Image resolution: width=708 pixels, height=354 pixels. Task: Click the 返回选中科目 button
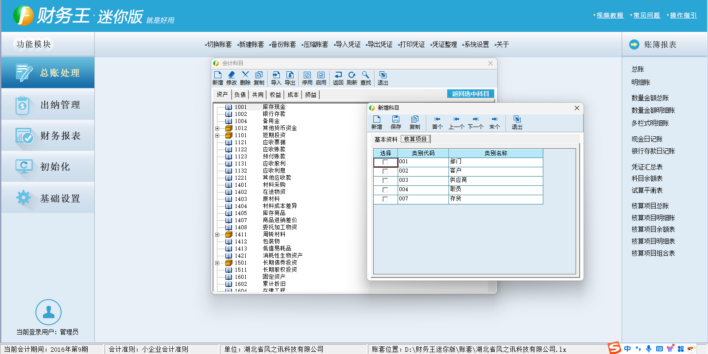[471, 94]
